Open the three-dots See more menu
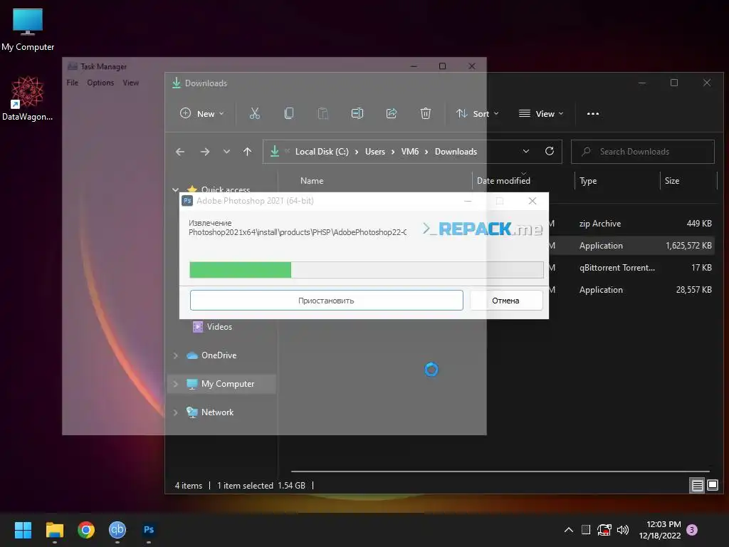729x547 pixels. coord(593,113)
